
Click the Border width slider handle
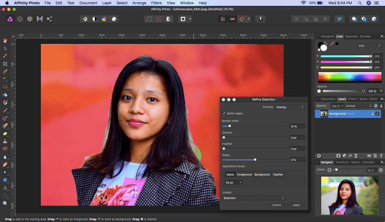coord(229,126)
